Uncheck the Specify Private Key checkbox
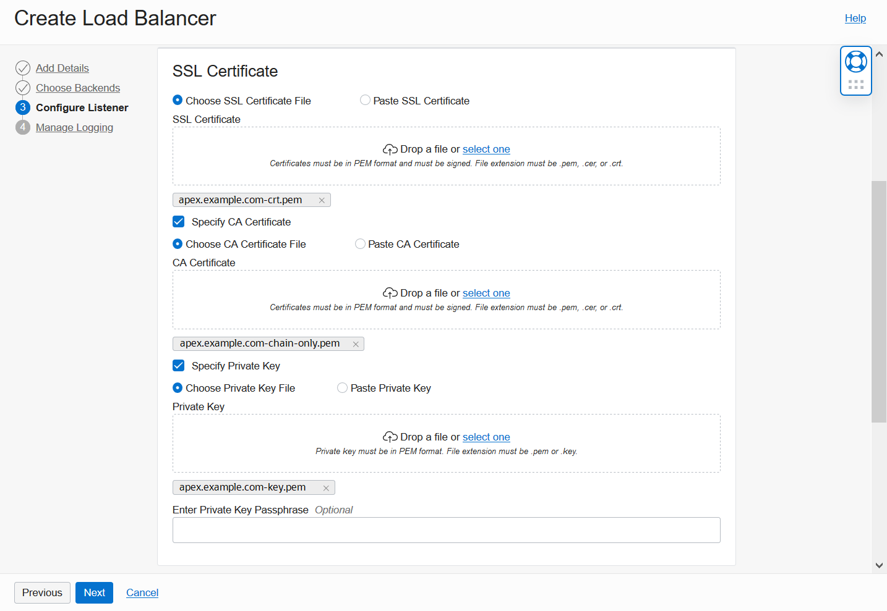887x611 pixels. pyautogui.click(x=178, y=365)
